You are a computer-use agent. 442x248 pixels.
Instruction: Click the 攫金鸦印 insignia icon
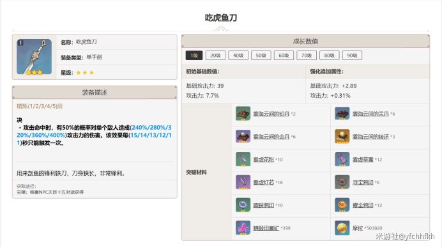342,205
